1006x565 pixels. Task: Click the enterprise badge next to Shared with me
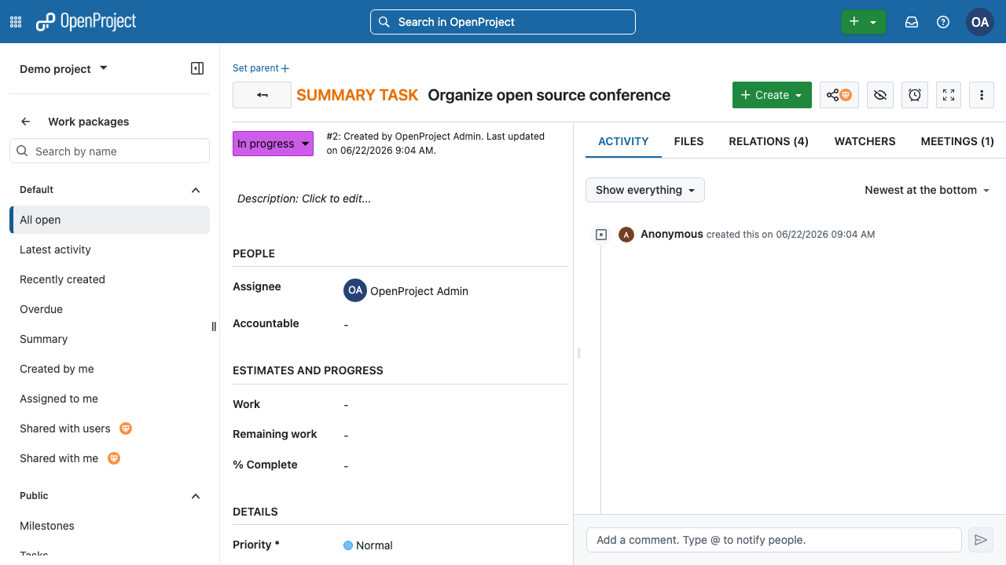114,458
